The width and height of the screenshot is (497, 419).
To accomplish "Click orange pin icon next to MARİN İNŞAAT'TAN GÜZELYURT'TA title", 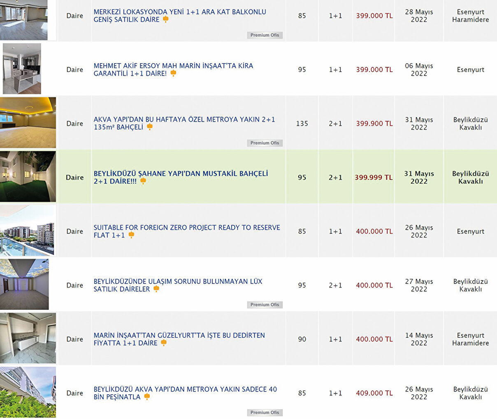I will (164, 343).
